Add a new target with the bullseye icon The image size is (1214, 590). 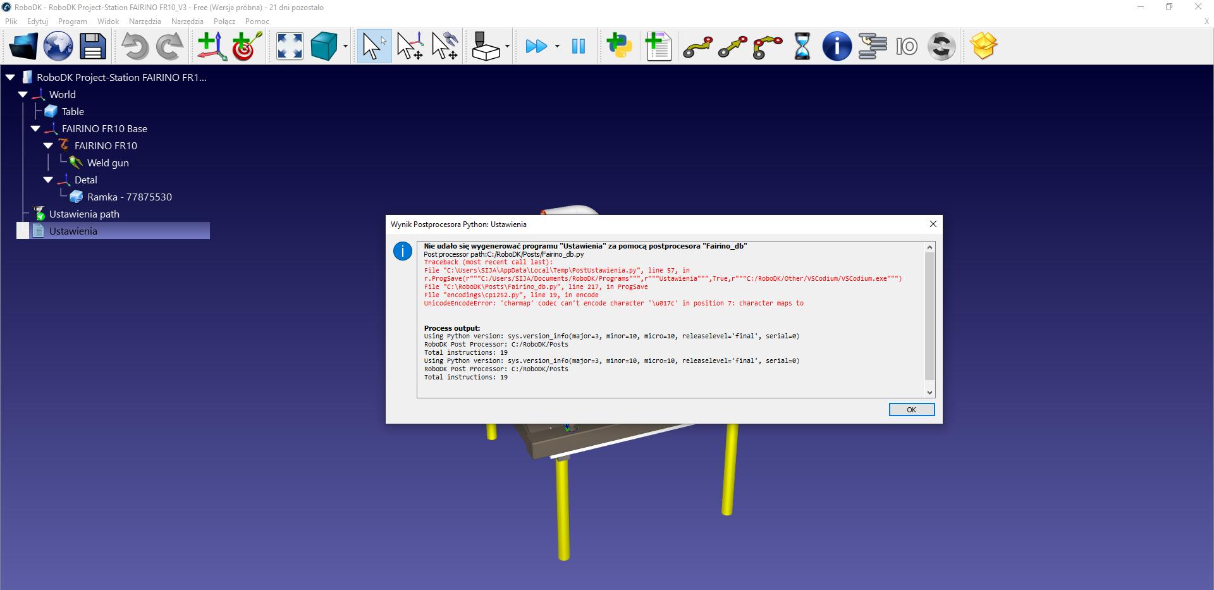(x=246, y=46)
